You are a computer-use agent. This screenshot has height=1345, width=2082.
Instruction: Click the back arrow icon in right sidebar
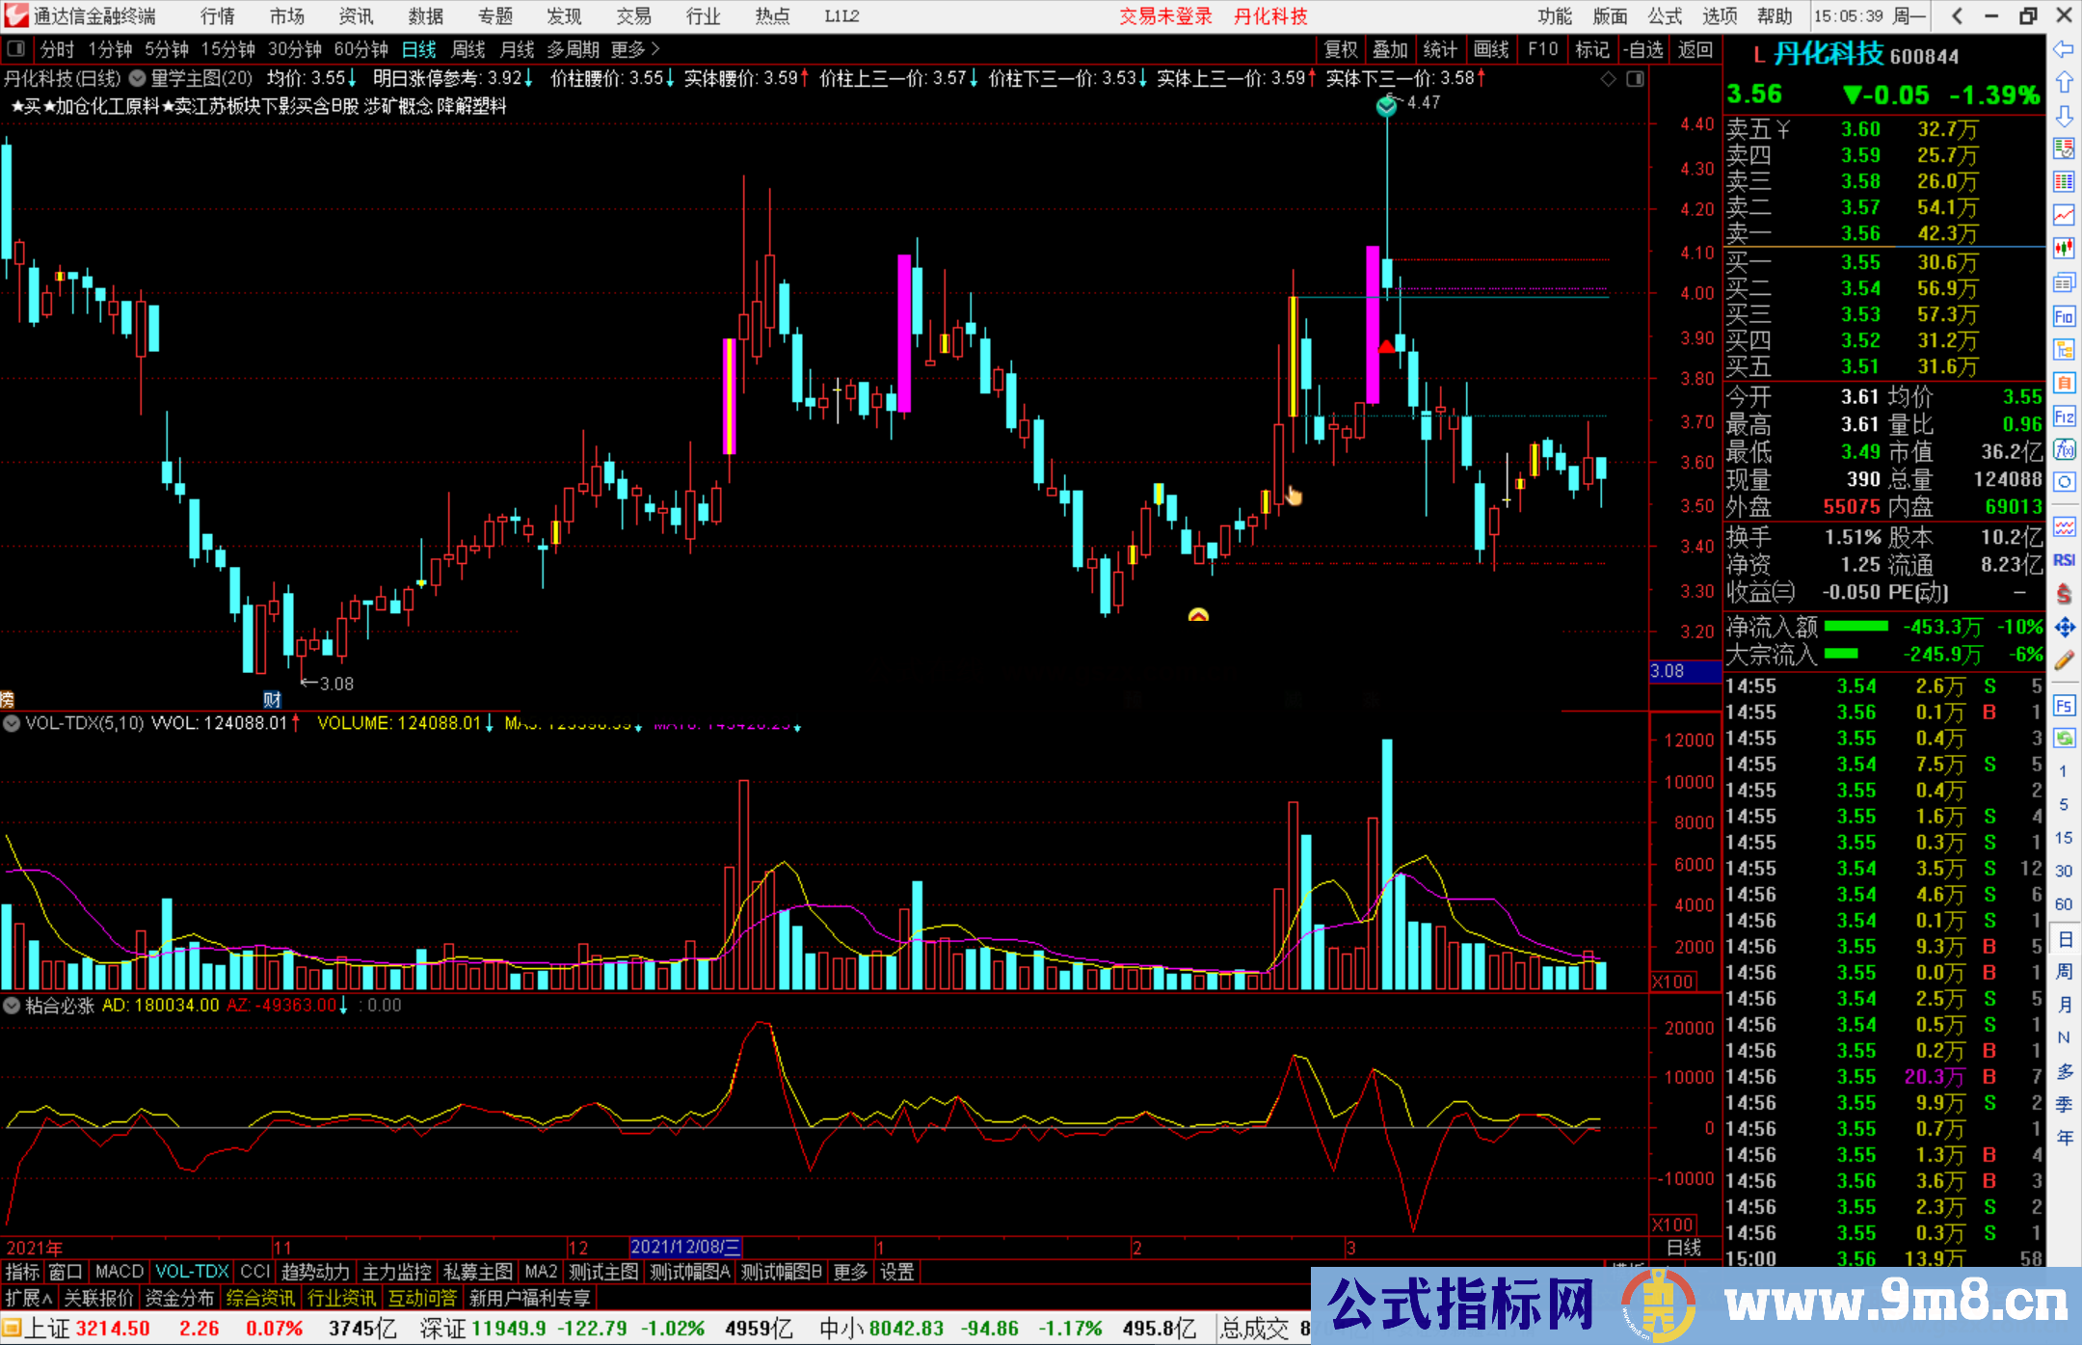click(2064, 49)
